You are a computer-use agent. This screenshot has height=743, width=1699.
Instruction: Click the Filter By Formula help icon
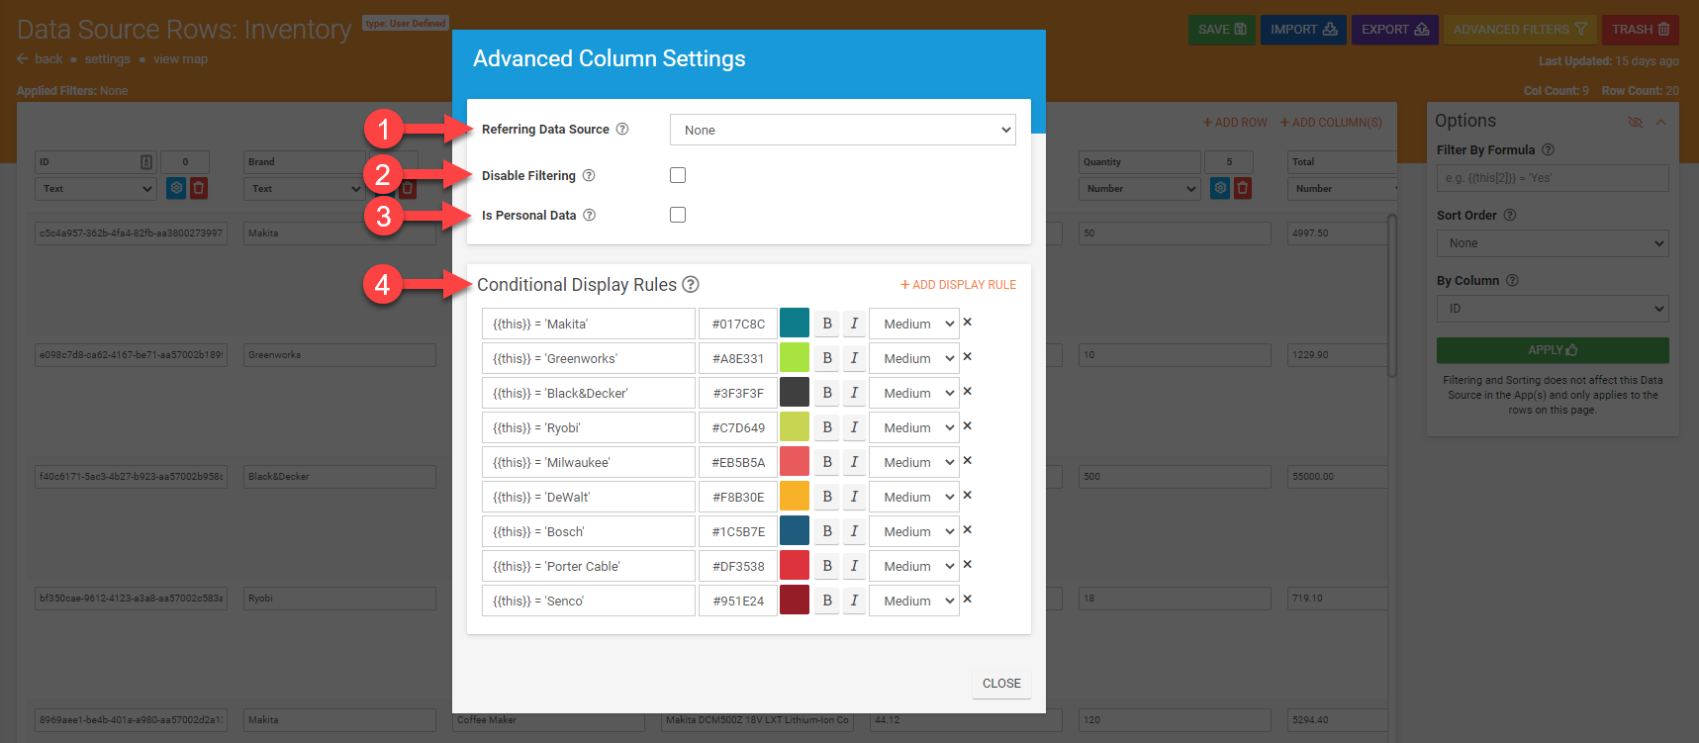[1549, 149]
